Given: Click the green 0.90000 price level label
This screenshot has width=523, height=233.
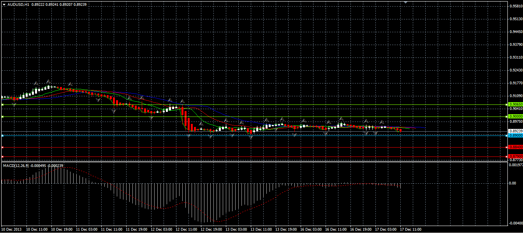Looking at the screenshot, I should pos(516,116).
